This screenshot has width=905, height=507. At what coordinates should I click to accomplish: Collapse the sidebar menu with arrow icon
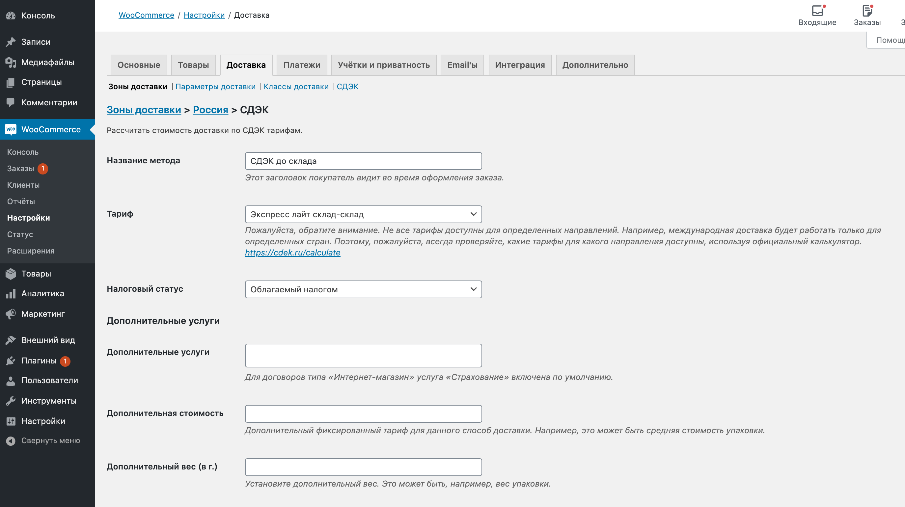(11, 440)
